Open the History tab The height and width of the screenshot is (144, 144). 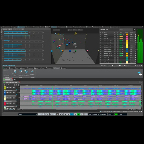pos(76,27)
